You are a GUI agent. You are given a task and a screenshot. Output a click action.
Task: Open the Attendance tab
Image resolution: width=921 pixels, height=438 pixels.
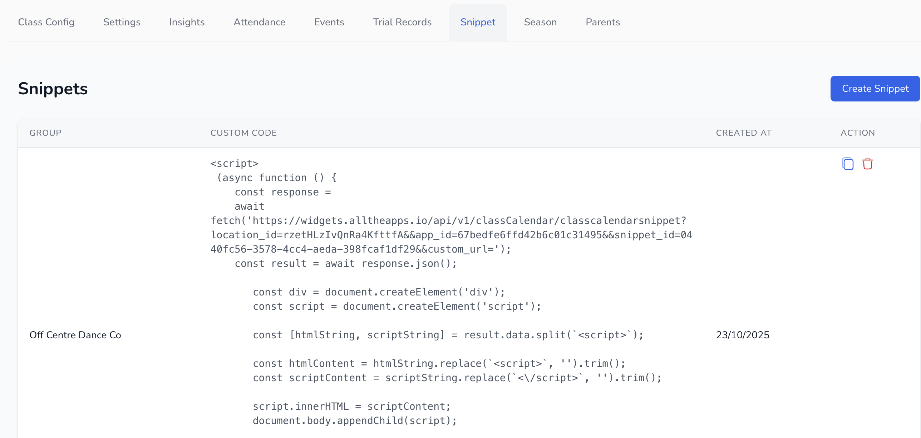pos(259,22)
